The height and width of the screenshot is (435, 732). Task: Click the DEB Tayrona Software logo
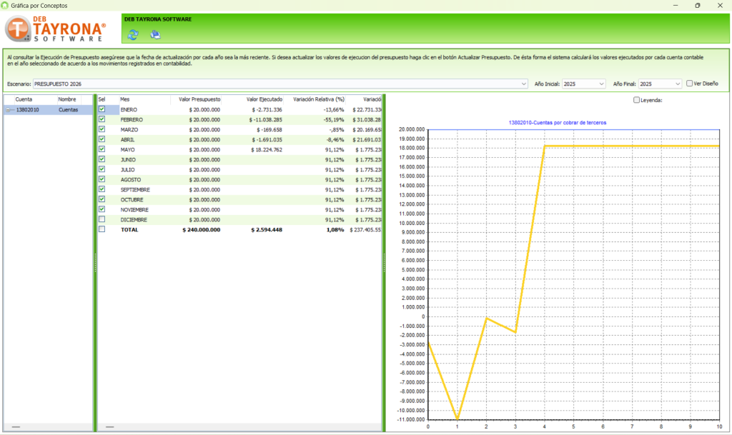56,29
